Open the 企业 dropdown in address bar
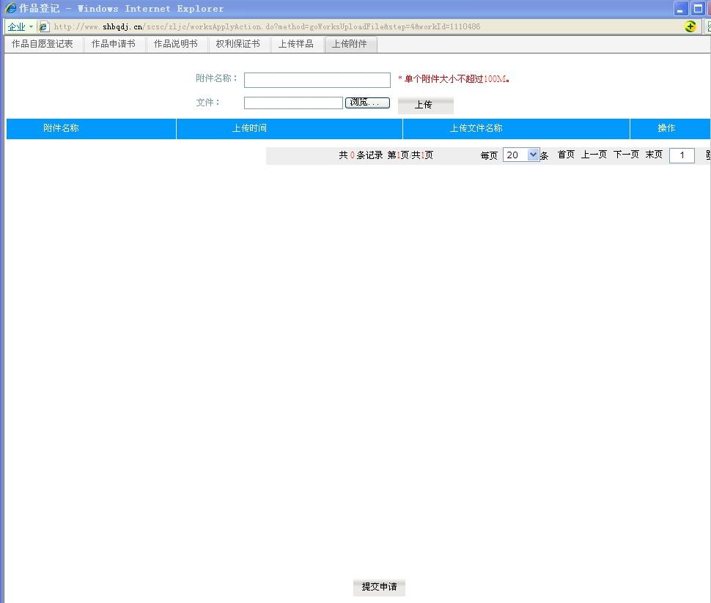Image resolution: width=711 pixels, height=603 pixels. [21, 27]
